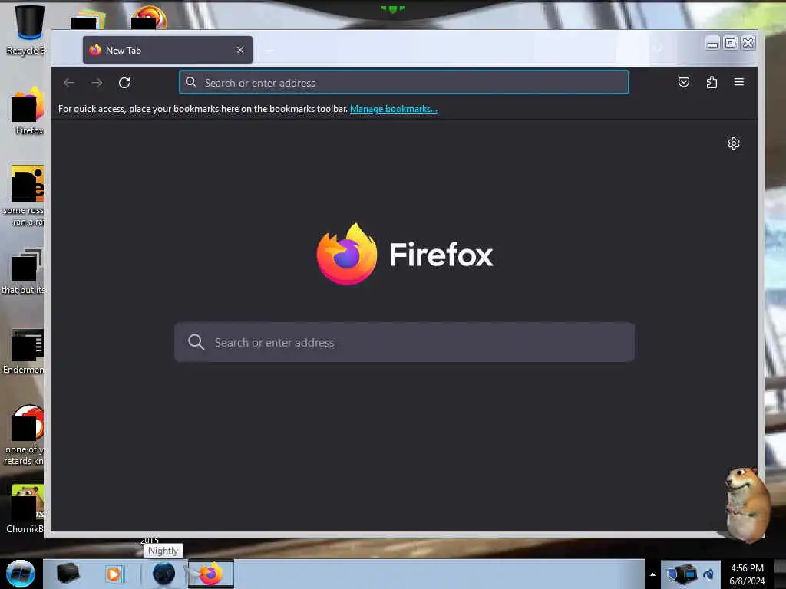Open new tab personalize gear icon
The image size is (786, 589).
[x=733, y=143]
